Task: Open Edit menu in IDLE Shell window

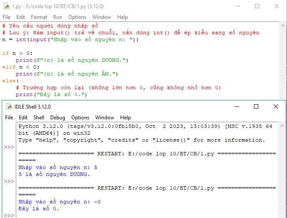Action: point(23,117)
